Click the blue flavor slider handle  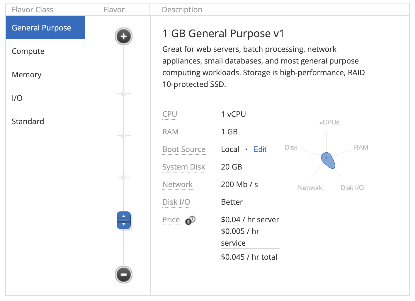point(124,220)
